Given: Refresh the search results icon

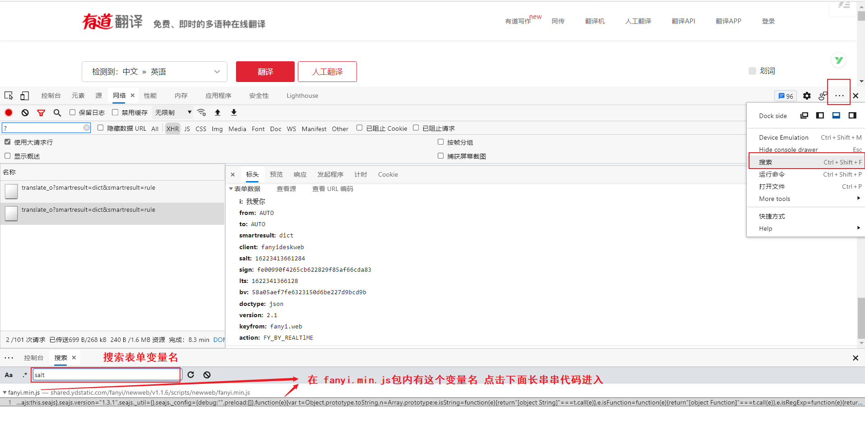Looking at the screenshot, I should [191, 375].
